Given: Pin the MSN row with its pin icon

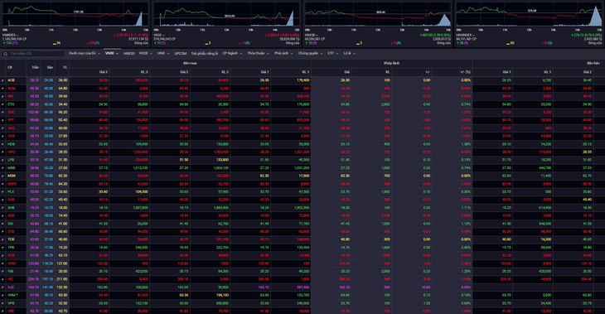Looking at the screenshot, I should (2, 176).
